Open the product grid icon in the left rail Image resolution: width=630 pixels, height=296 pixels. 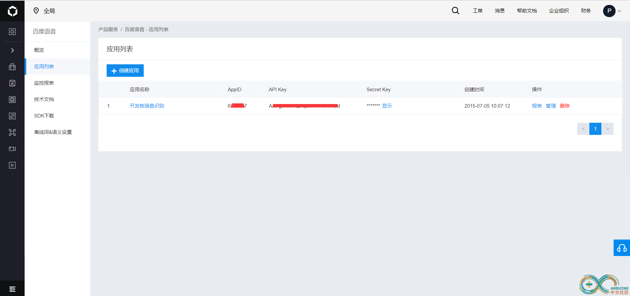[x=12, y=32]
